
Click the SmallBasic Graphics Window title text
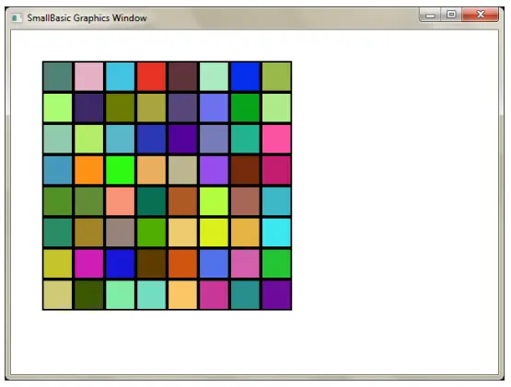coord(87,17)
